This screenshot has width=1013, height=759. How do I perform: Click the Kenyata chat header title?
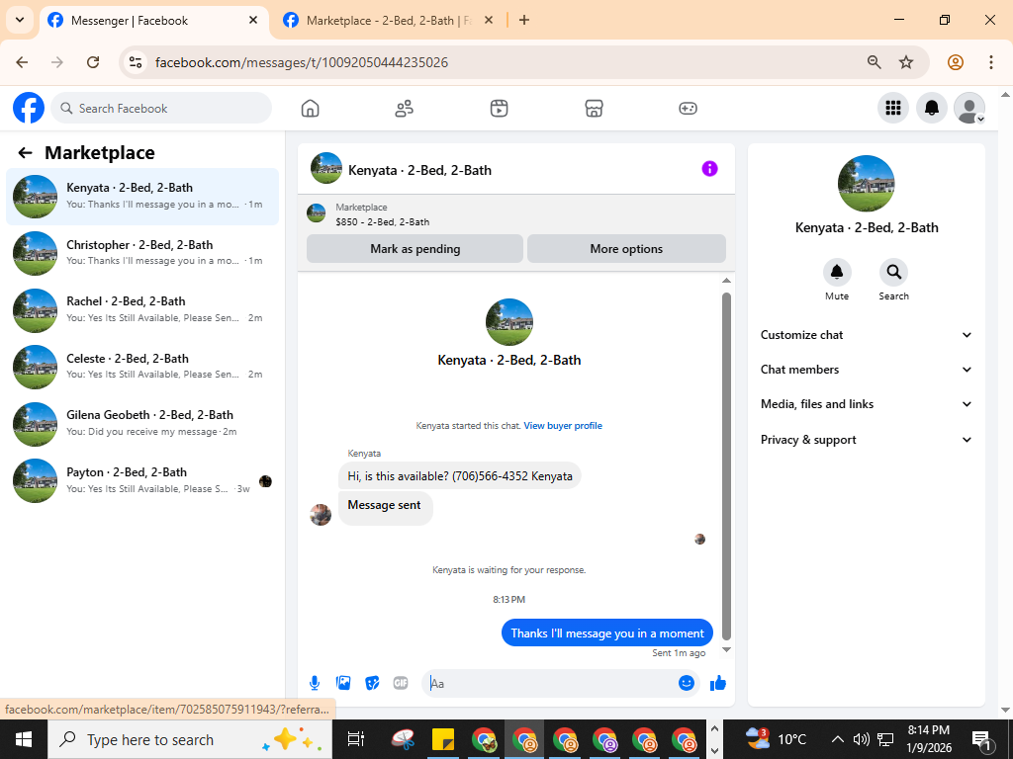(419, 170)
